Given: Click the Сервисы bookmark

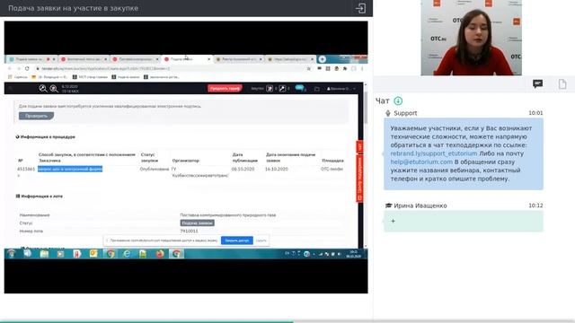Looking at the screenshot, I should [18, 77].
